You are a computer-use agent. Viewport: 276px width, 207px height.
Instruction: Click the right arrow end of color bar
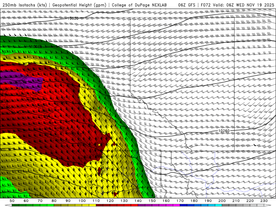tap(268, 205)
